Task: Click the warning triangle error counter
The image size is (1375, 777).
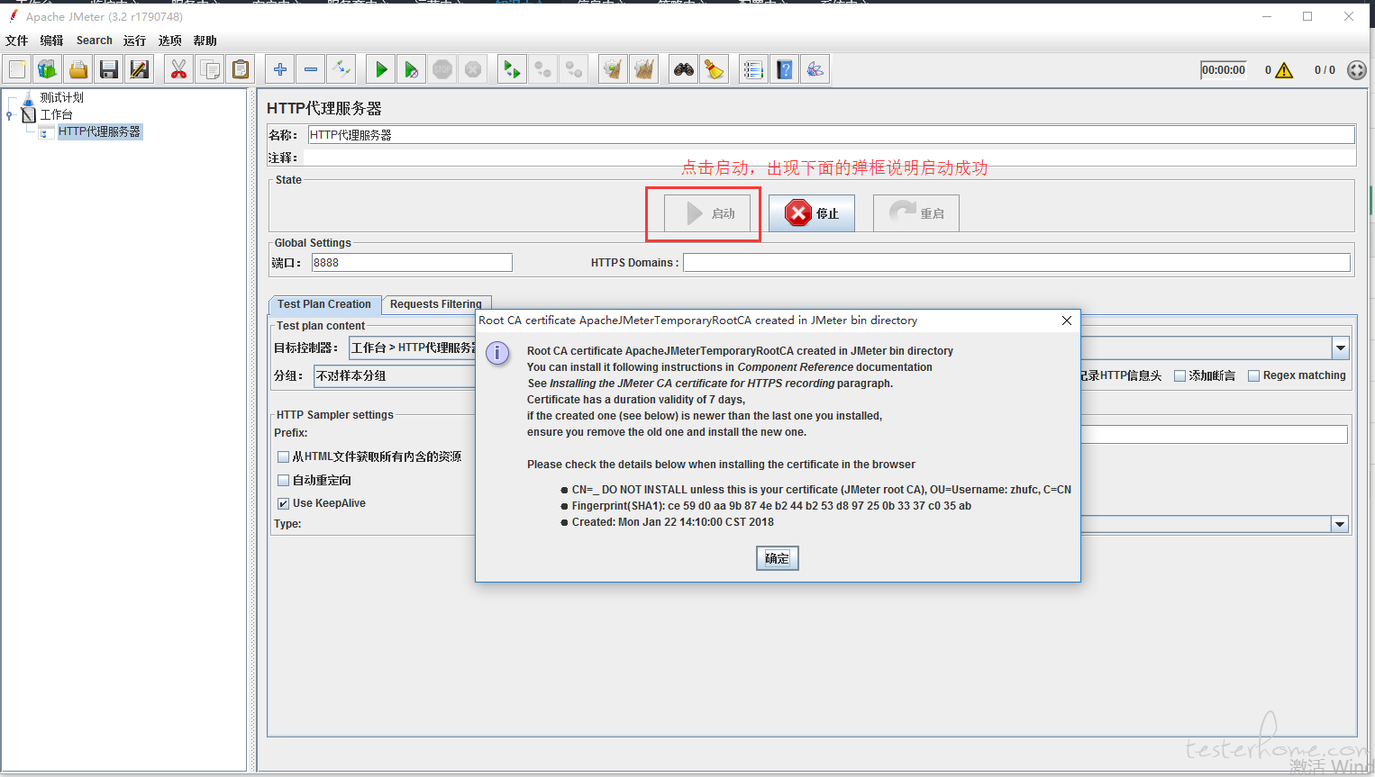Action: (x=1284, y=70)
